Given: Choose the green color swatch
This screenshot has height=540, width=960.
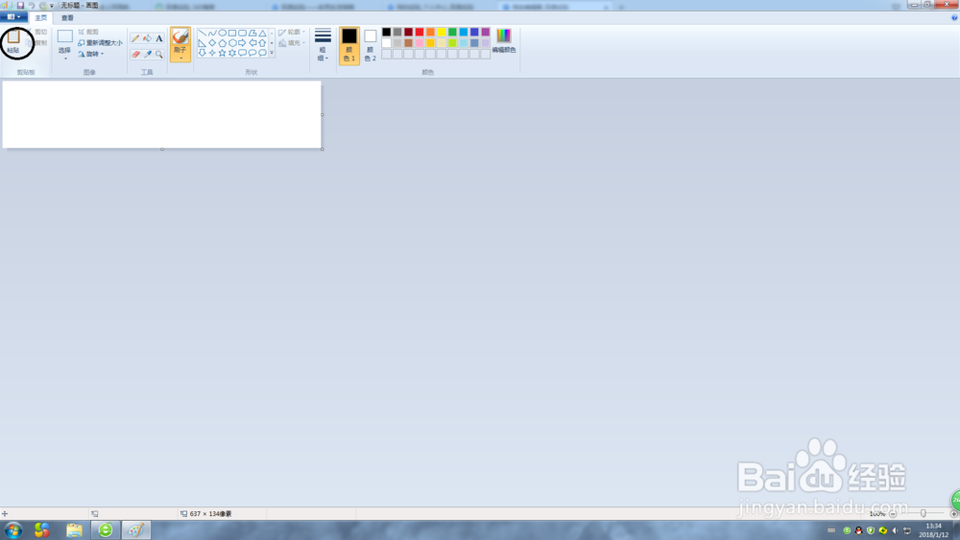Looking at the screenshot, I should pos(452,32).
